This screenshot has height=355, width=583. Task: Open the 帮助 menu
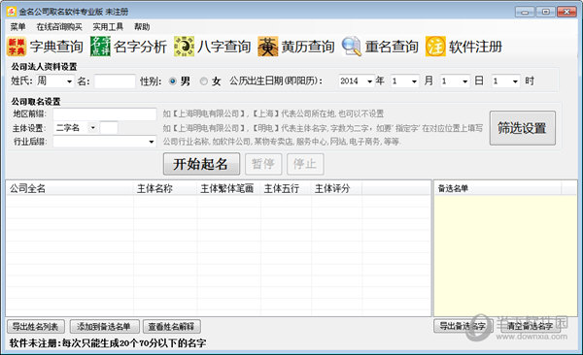[142, 27]
